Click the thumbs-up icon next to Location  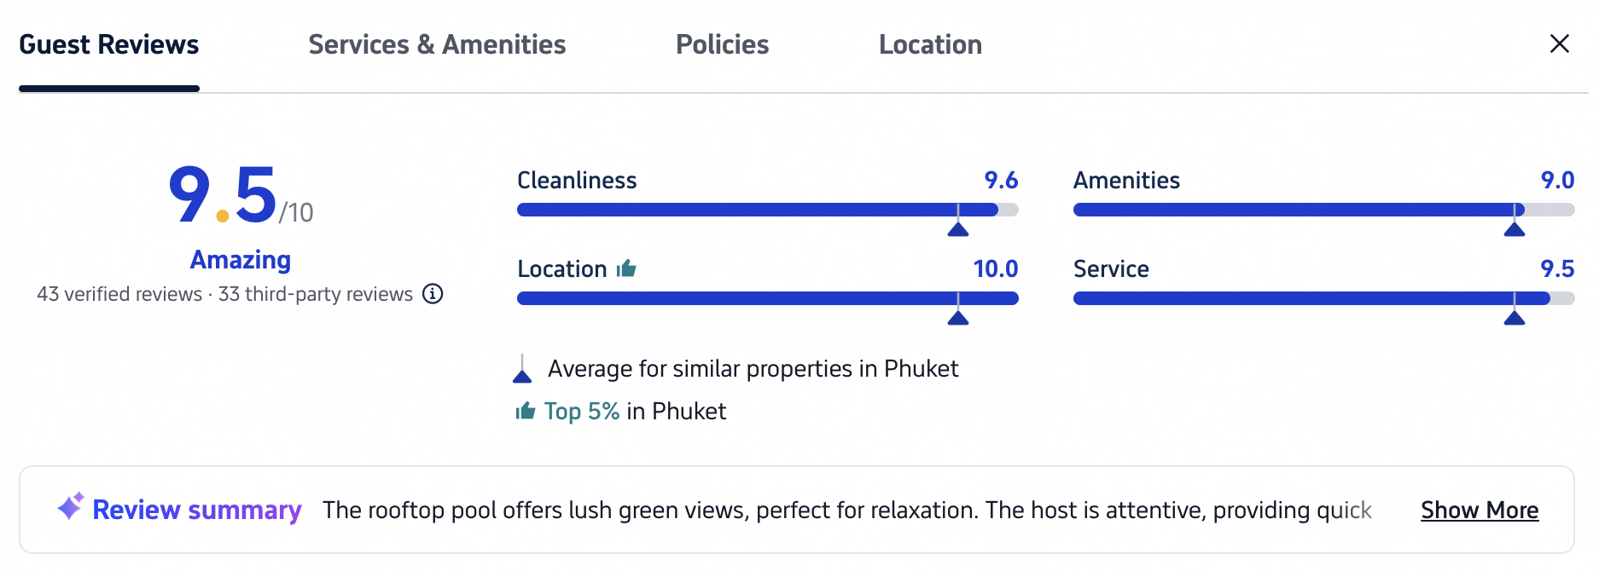point(626,268)
